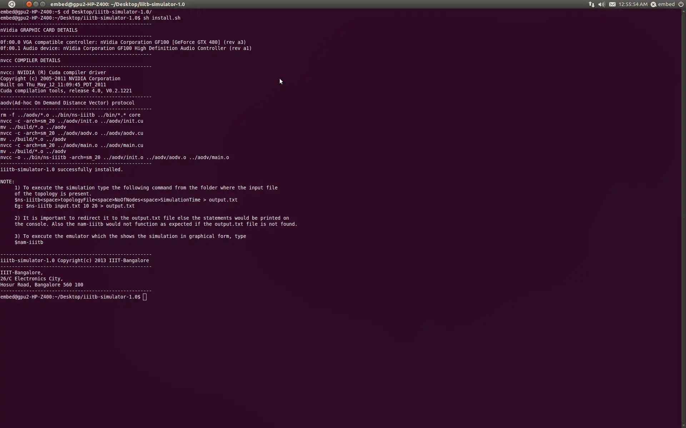This screenshot has height=428, width=686.
Task: Open the messaging envelope indicator
Action: click(612, 4)
